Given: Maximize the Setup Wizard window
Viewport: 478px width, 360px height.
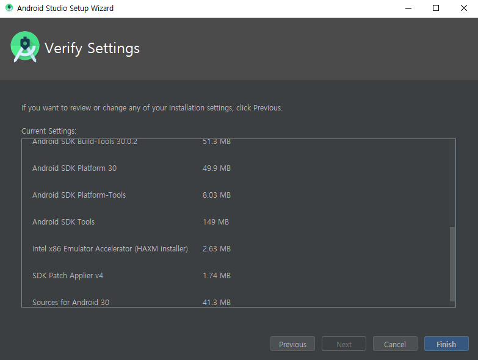Looking at the screenshot, I should click(436, 8).
